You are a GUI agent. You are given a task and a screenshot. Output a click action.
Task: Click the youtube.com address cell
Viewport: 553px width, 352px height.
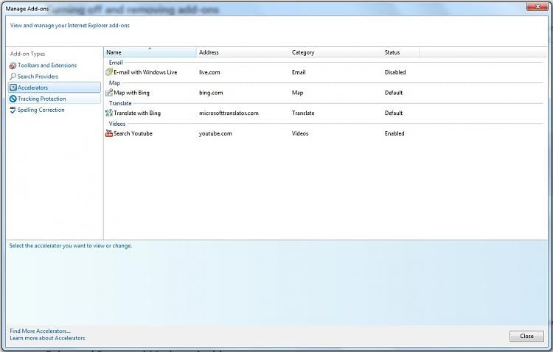point(215,133)
